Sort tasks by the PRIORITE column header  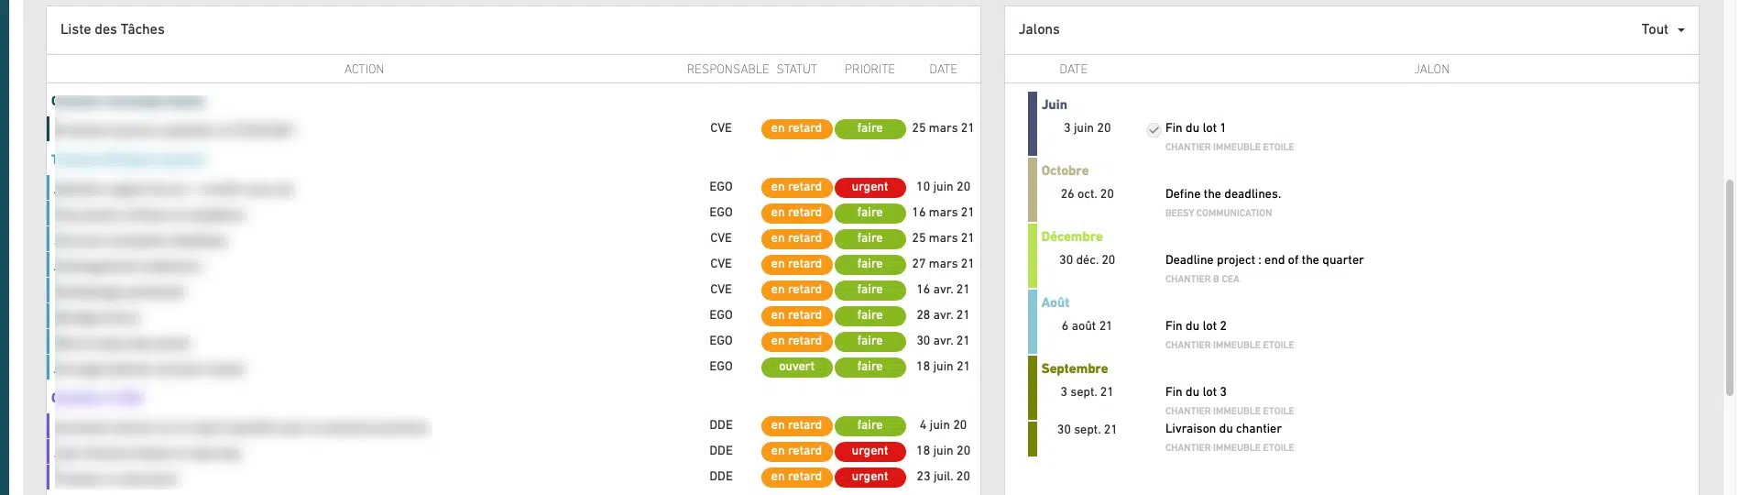[869, 69]
